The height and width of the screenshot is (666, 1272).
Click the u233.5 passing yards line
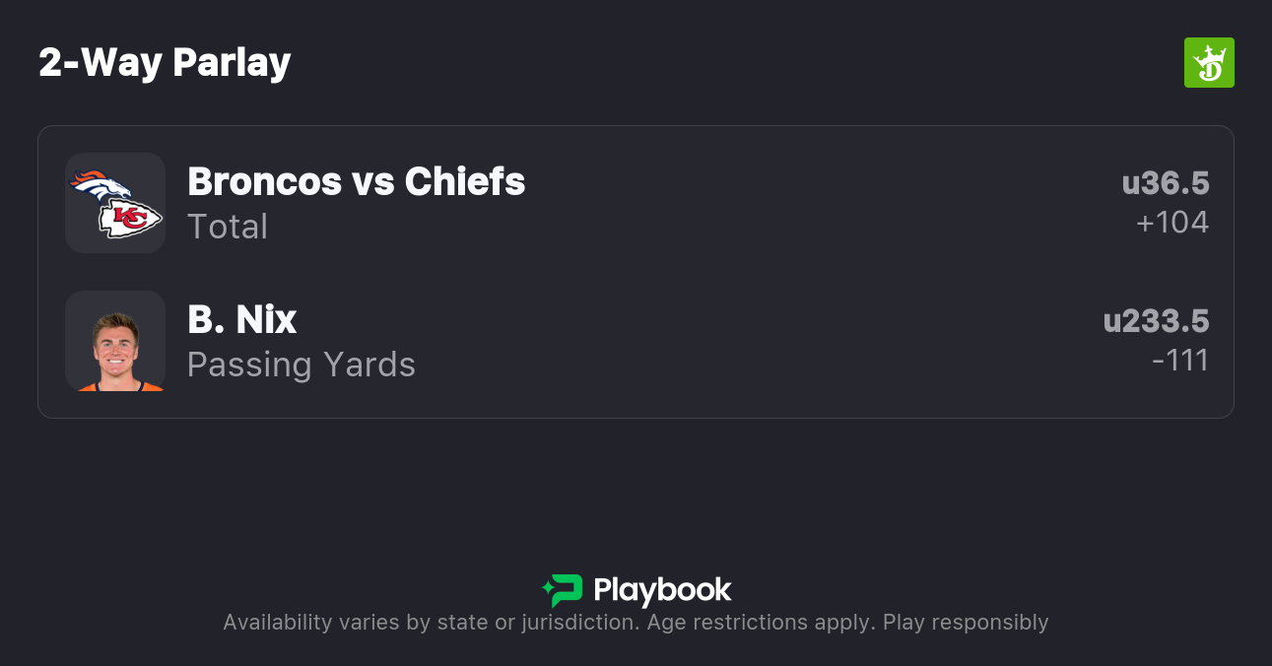1156,321
